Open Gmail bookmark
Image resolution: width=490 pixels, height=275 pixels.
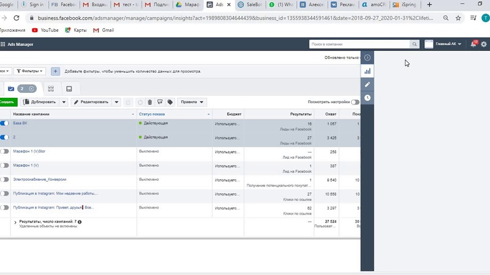[x=104, y=30]
